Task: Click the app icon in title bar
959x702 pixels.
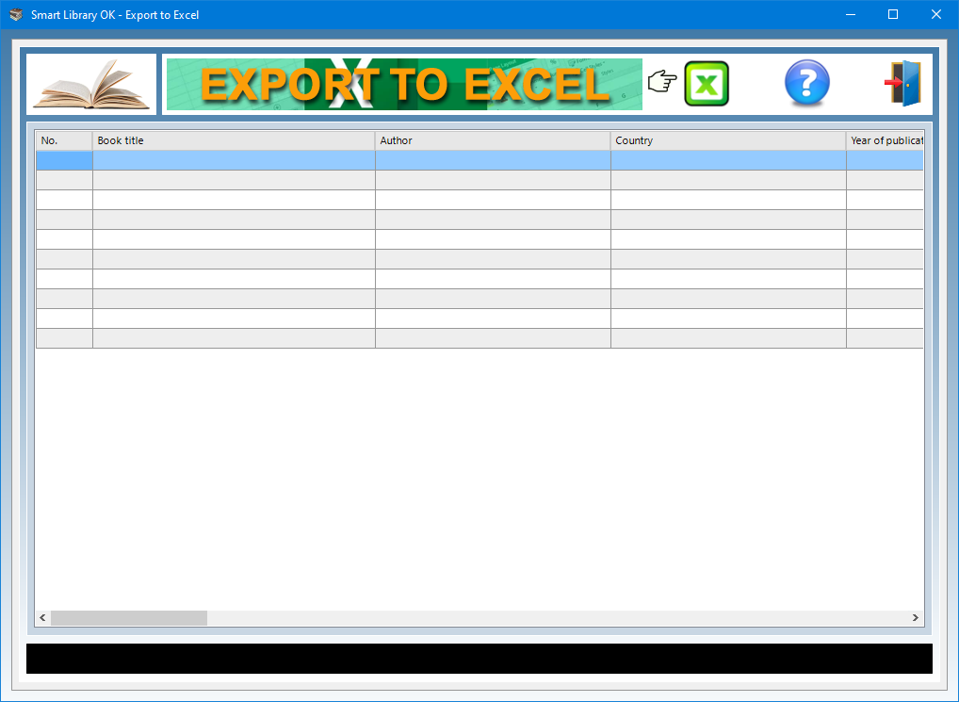Action: click(16, 15)
